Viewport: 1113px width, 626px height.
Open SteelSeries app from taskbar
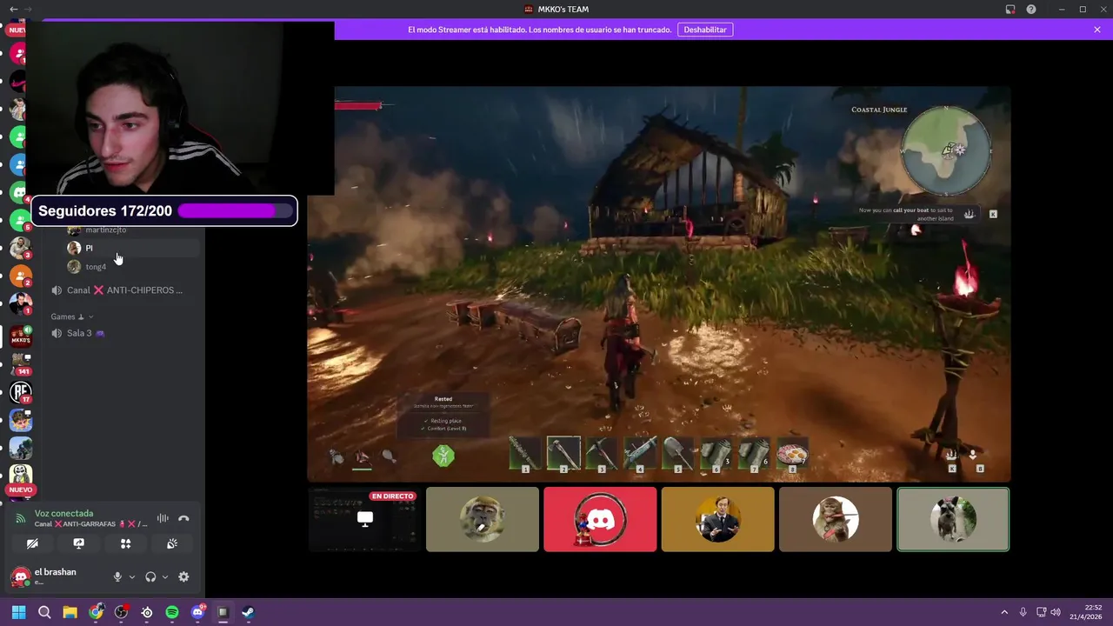[x=146, y=612]
